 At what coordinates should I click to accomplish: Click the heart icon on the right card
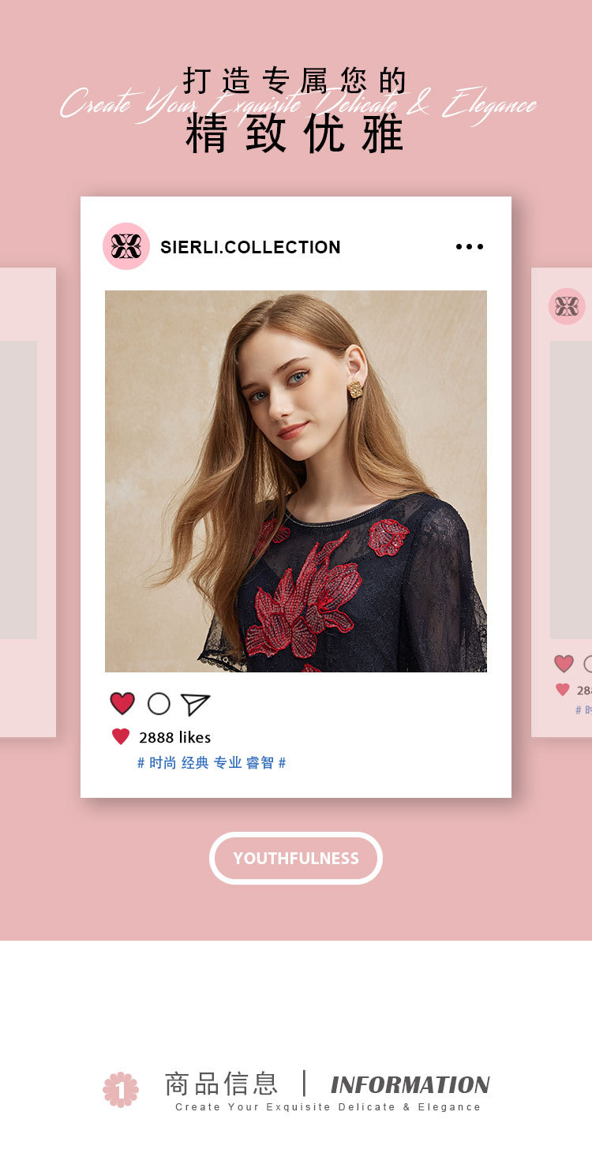564,664
